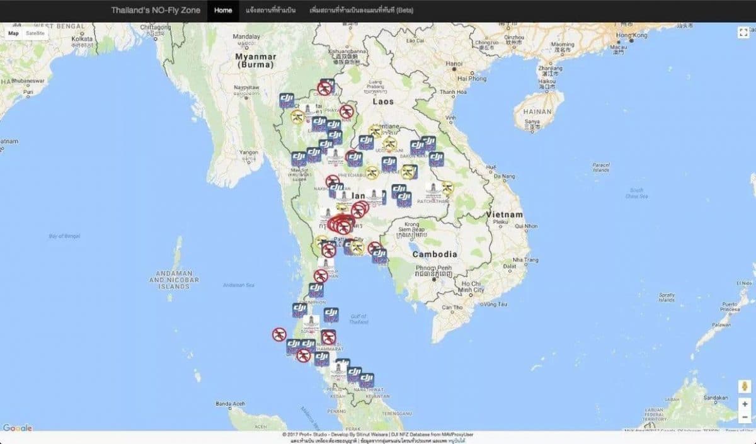Click the Banda Aceh label
The height and width of the screenshot is (444, 756).
click(230, 403)
